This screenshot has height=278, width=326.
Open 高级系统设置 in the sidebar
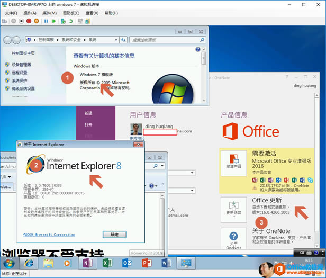pyautogui.click(x=23, y=88)
